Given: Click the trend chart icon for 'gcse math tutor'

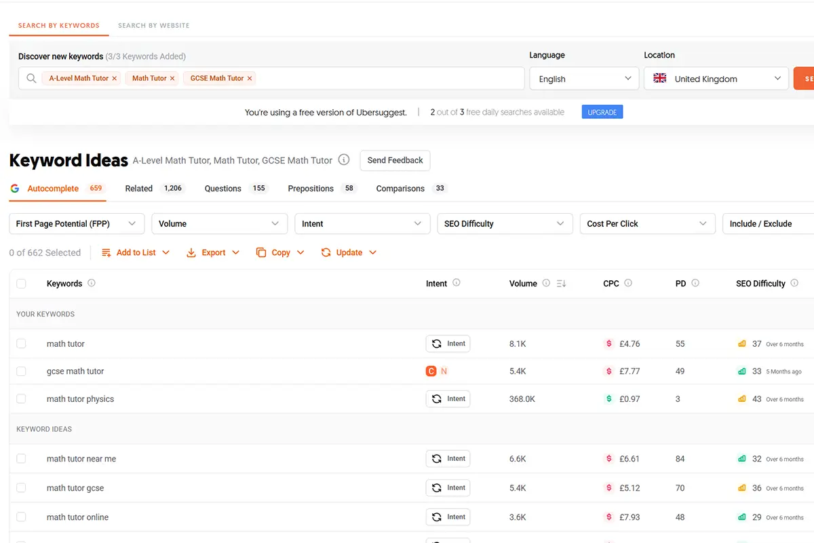Looking at the screenshot, I should click(x=741, y=371).
